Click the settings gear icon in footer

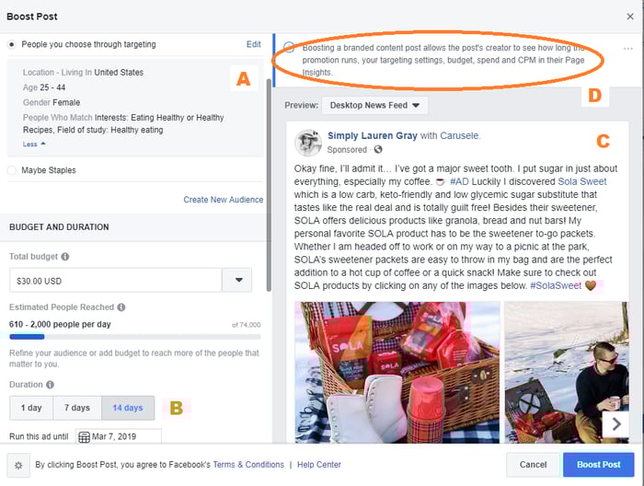pos(18,465)
